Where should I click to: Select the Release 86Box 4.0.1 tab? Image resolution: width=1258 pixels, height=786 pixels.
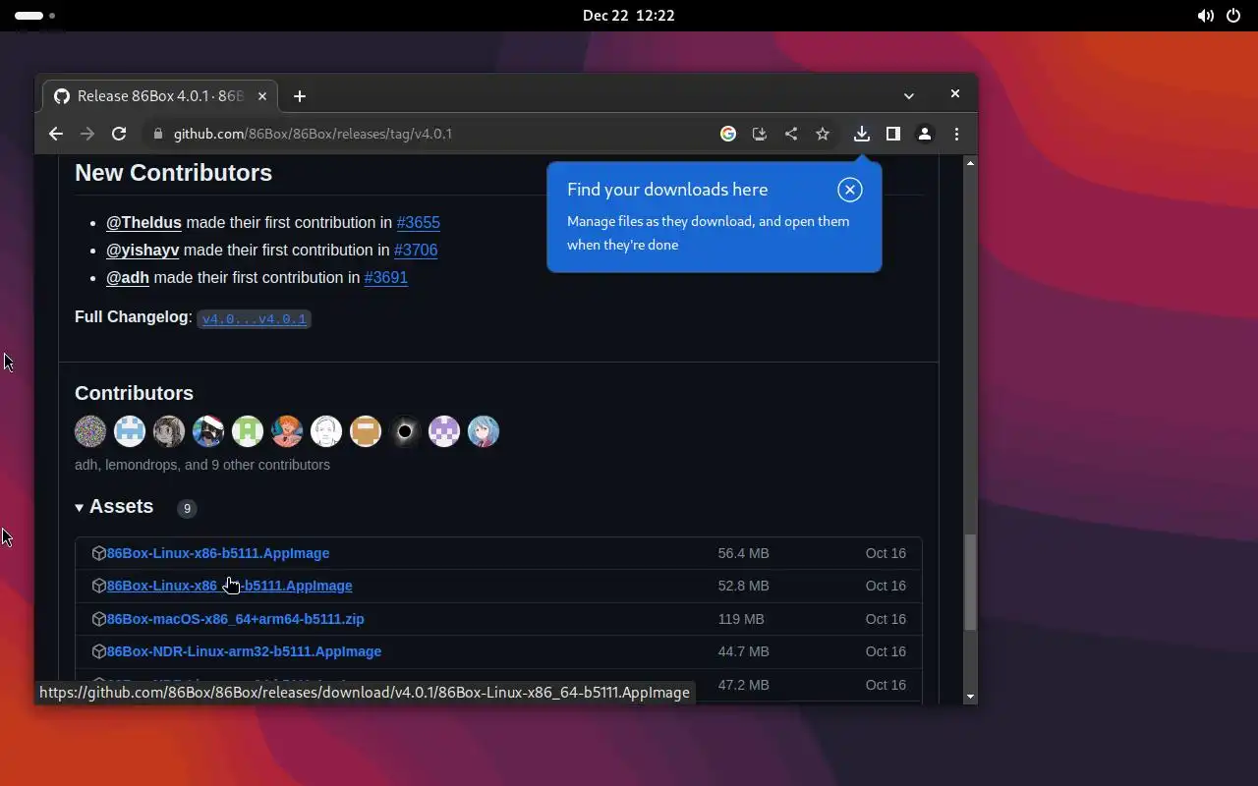(160, 95)
